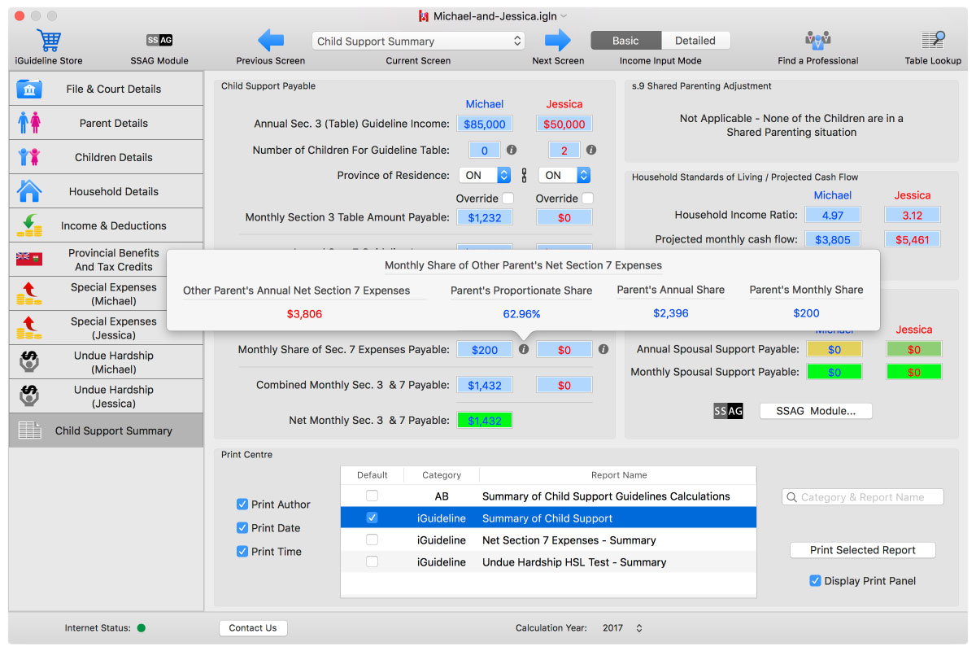Click the SSAG Module... button

[x=816, y=411]
